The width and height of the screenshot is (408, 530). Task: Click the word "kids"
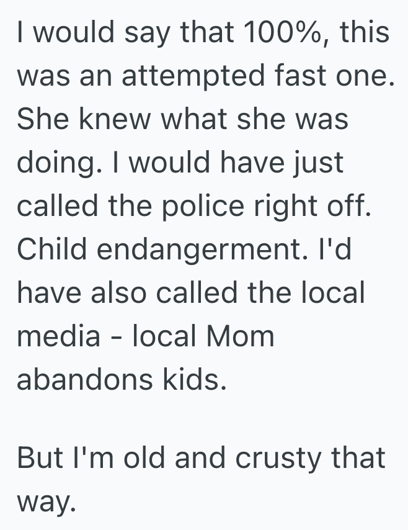point(200,379)
